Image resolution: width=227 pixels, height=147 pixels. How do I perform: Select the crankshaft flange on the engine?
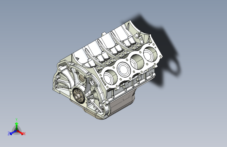click(x=78, y=95)
